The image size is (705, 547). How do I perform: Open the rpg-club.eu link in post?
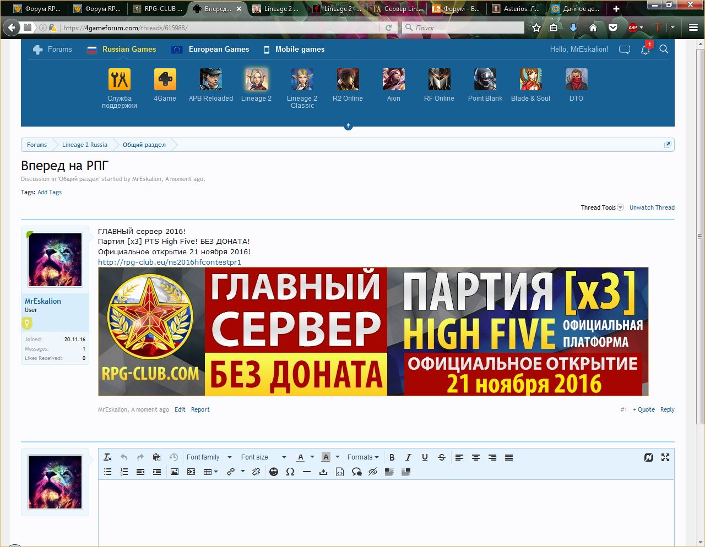tap(169, 262)
